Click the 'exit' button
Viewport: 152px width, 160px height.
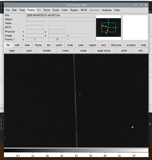140,51
